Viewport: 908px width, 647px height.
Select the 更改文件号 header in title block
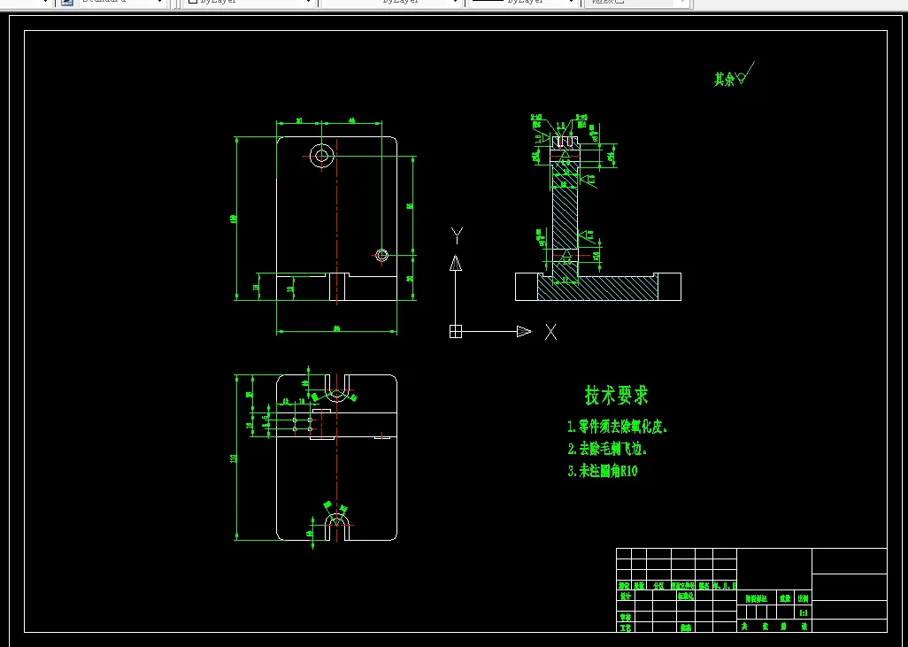point(682,586)
